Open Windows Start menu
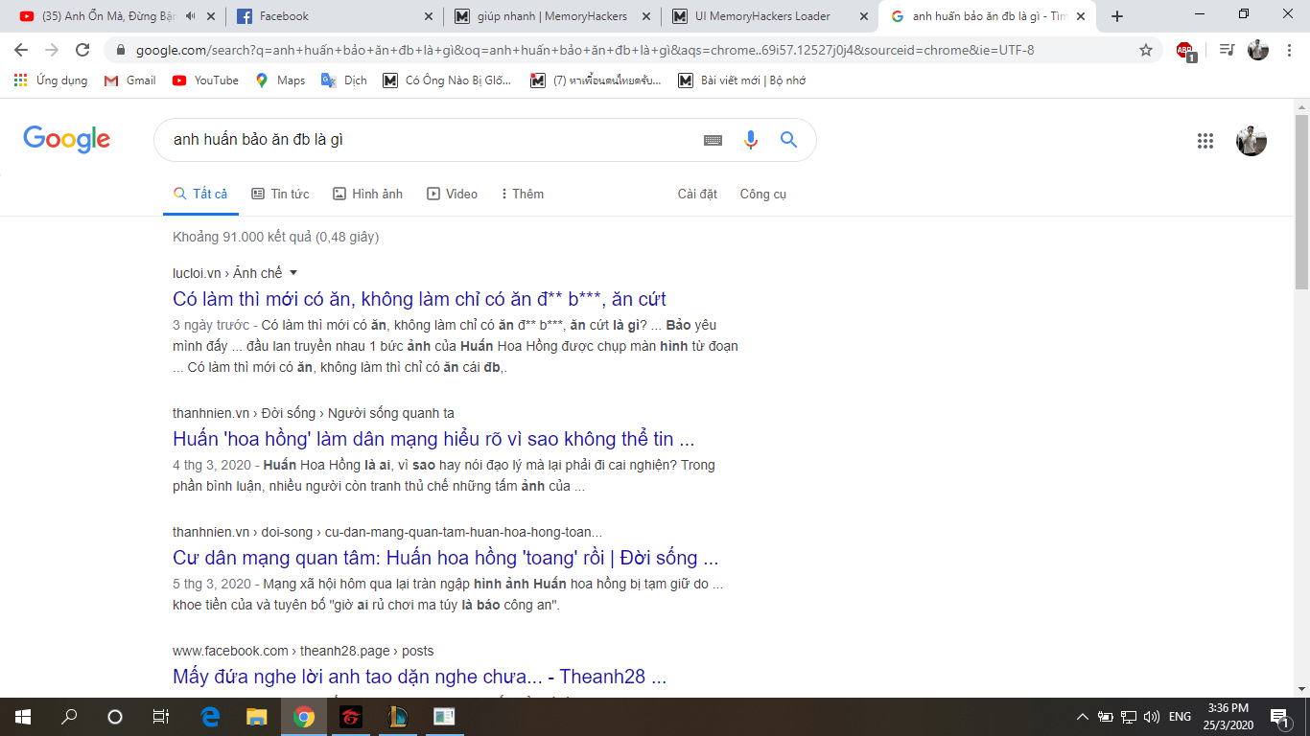1310x736 pixels. pos(22,716)
